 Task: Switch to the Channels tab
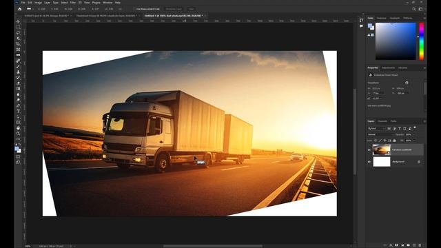[382, 121]
